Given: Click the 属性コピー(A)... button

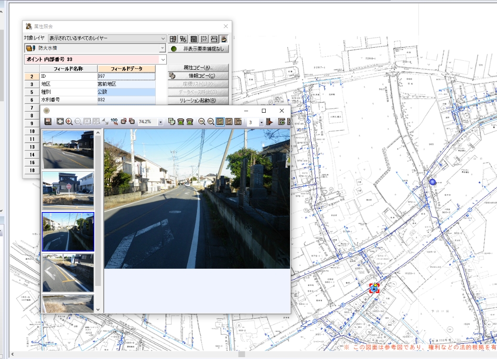Looking at the screenshot, I should pyautogui.click(x=198, y=67).
